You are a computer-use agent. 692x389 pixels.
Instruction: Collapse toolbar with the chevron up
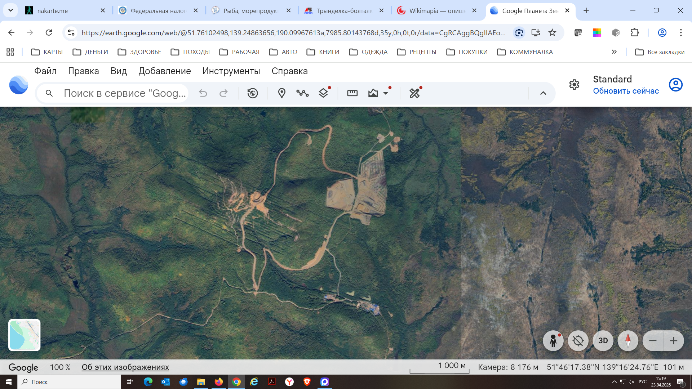click(543, 93)
